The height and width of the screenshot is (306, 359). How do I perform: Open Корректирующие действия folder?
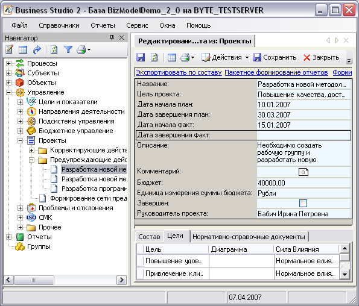point(43,151)
